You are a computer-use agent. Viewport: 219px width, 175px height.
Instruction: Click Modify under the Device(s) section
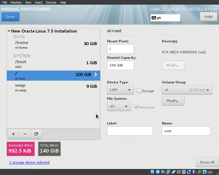(x=173, y=65)
